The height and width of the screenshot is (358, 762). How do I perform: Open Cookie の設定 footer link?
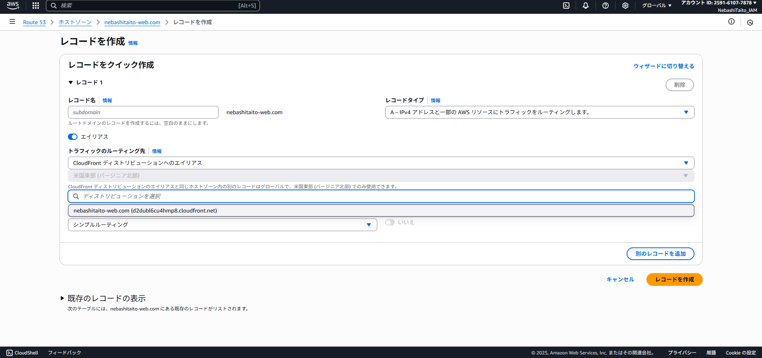pos(741,352)
